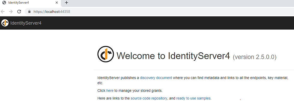Close the IdentityServer4 browser tab
This screenshot has height=109, width=294.
(57, 3)
